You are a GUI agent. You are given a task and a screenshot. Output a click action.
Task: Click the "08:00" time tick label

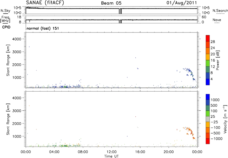83,152
